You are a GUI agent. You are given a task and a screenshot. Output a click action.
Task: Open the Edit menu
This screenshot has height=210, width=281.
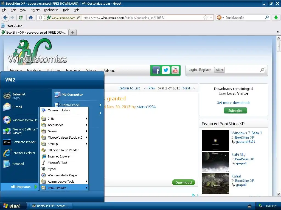tap(13, 10)
